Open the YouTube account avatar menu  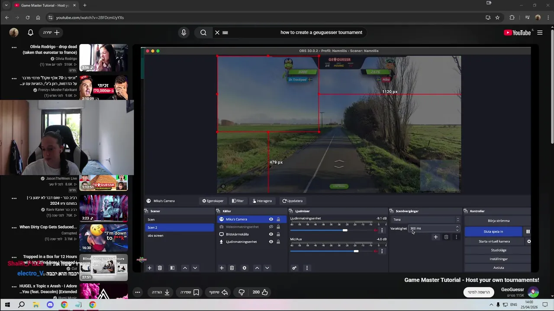pos(14,32)
